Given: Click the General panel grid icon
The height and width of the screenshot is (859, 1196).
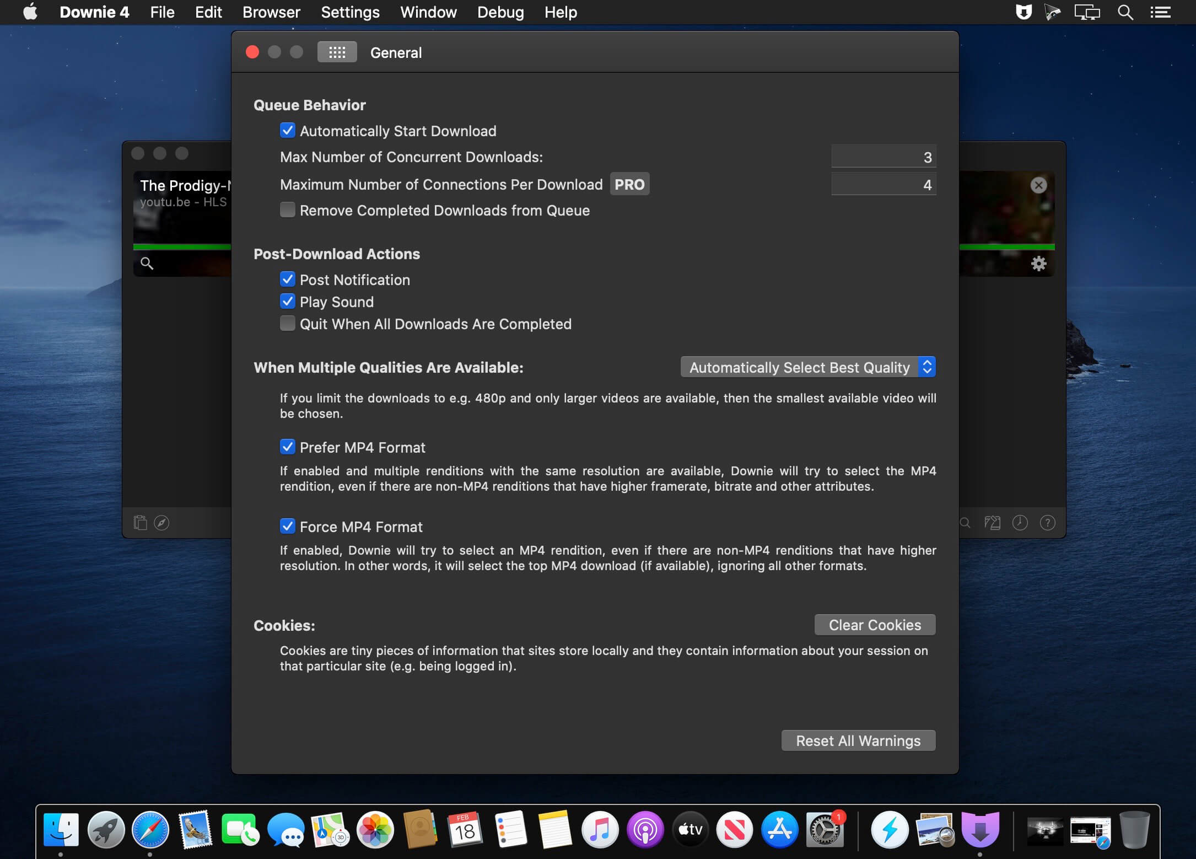Looking at the screenshot, I should (335, 52).
